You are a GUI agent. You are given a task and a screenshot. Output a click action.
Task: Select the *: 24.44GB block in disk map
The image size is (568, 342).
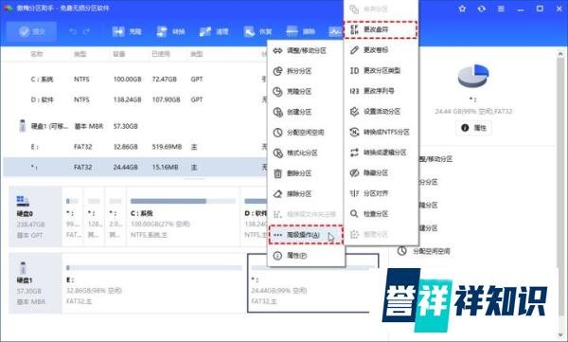pos(313,283)
